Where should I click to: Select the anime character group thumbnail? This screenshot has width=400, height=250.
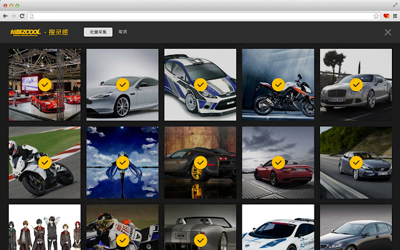44,227
